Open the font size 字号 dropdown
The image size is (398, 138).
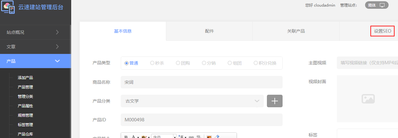coord(164,137)
